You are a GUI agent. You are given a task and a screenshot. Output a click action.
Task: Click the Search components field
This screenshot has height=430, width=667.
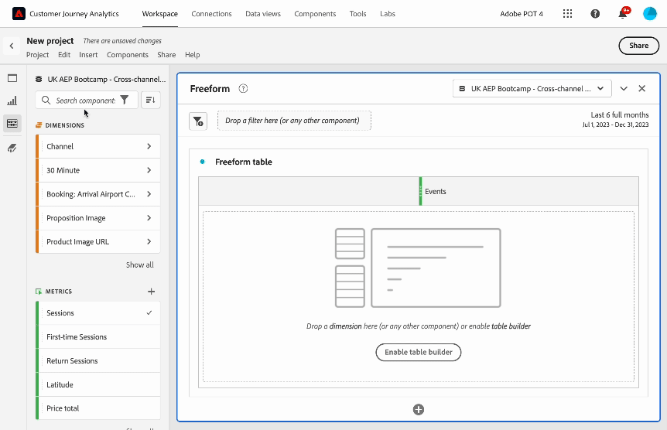click(x=85, y=100)
